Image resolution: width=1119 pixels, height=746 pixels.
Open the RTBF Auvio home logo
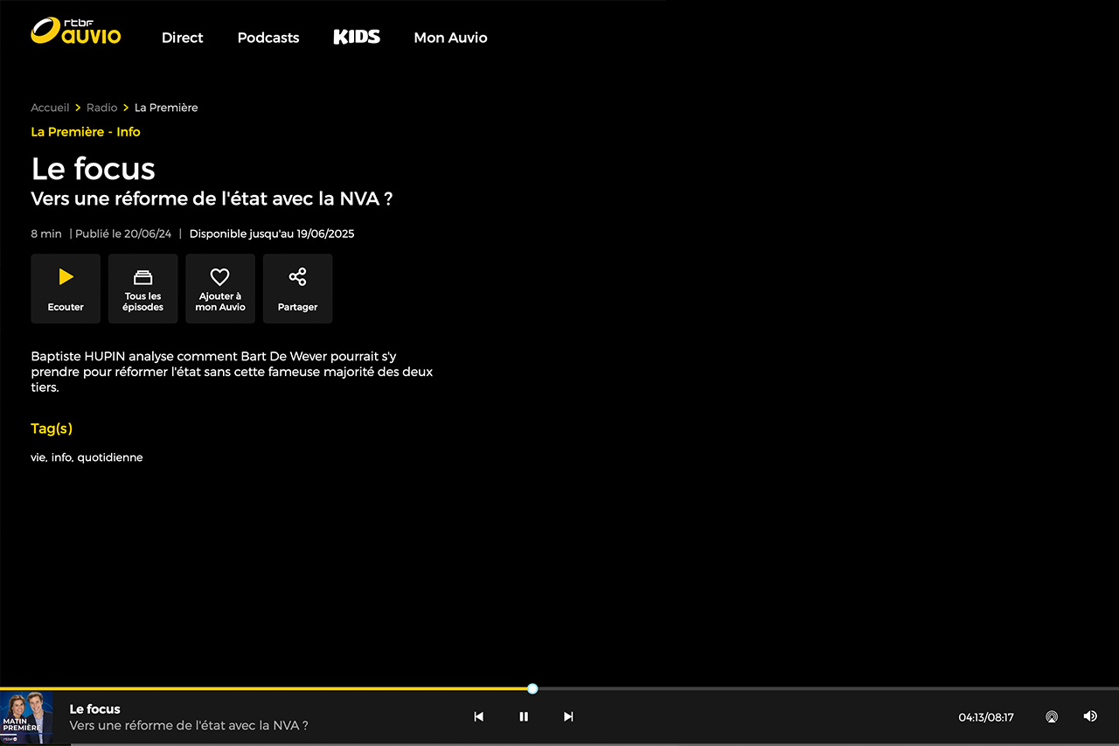pyautogui.click(x=76, y=31)
